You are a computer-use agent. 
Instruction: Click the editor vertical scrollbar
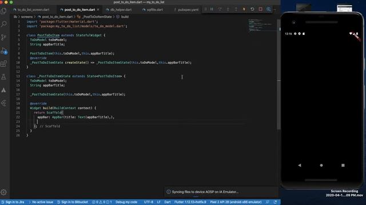pos(279,75)
